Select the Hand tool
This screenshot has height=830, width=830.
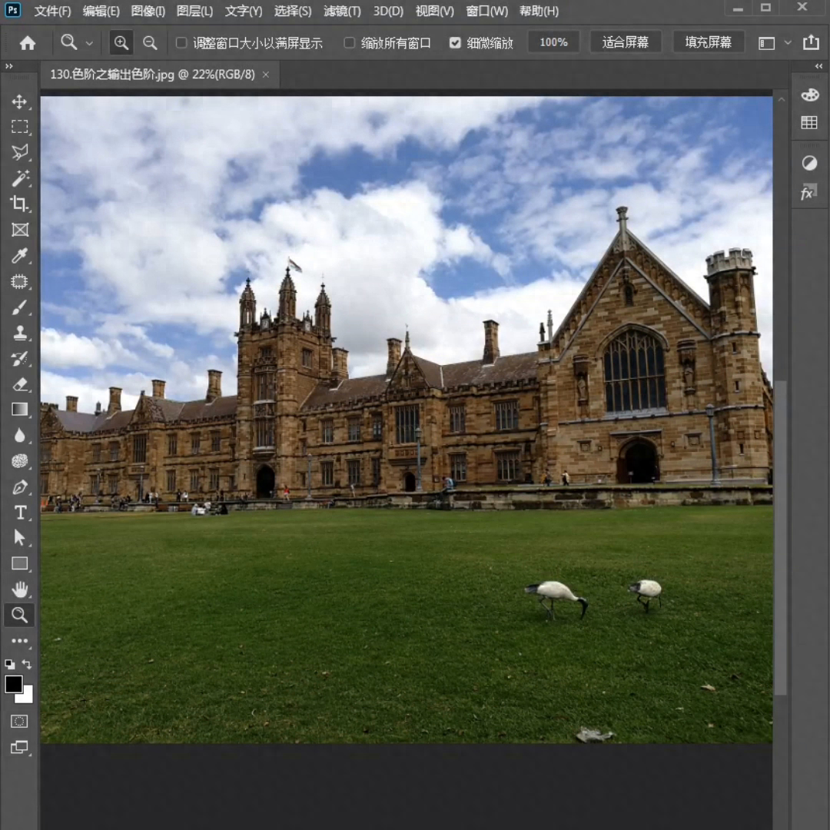(x=19, y=589)
